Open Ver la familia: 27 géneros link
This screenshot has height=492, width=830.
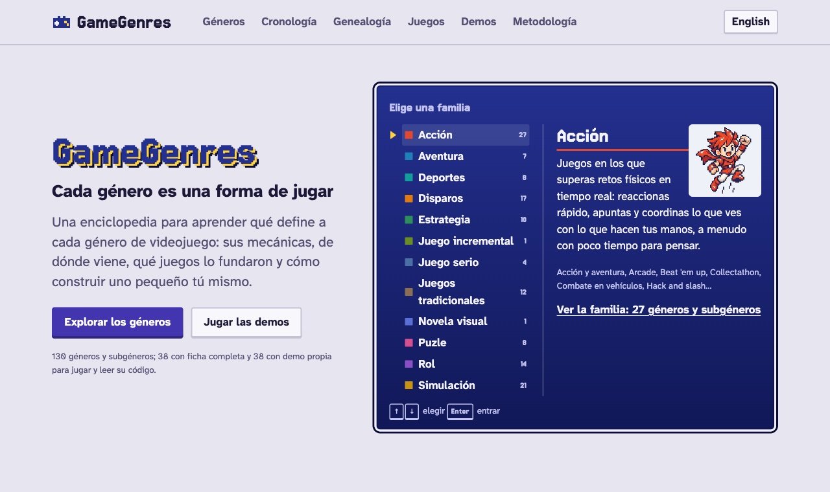pos(659,309)
